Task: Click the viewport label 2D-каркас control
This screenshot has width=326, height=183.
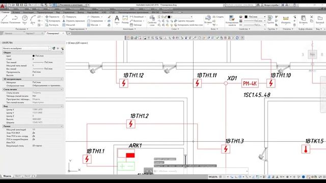Action: (82, 43)
